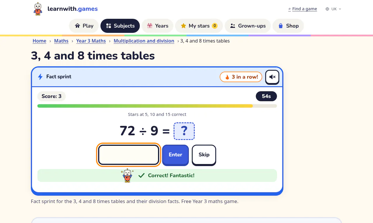Open the Year 3 Maths breadcrumb link
This screenshot has width=373, height=223.
91,41
